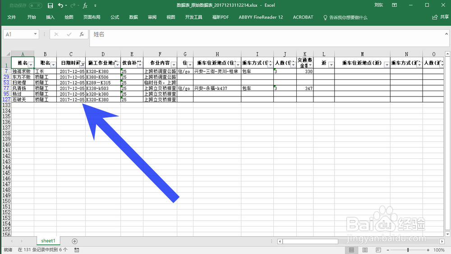Open the 作业内容 filter dropdown
The width and height of the screenshot is (451, 254).
(x=174, y=65)
